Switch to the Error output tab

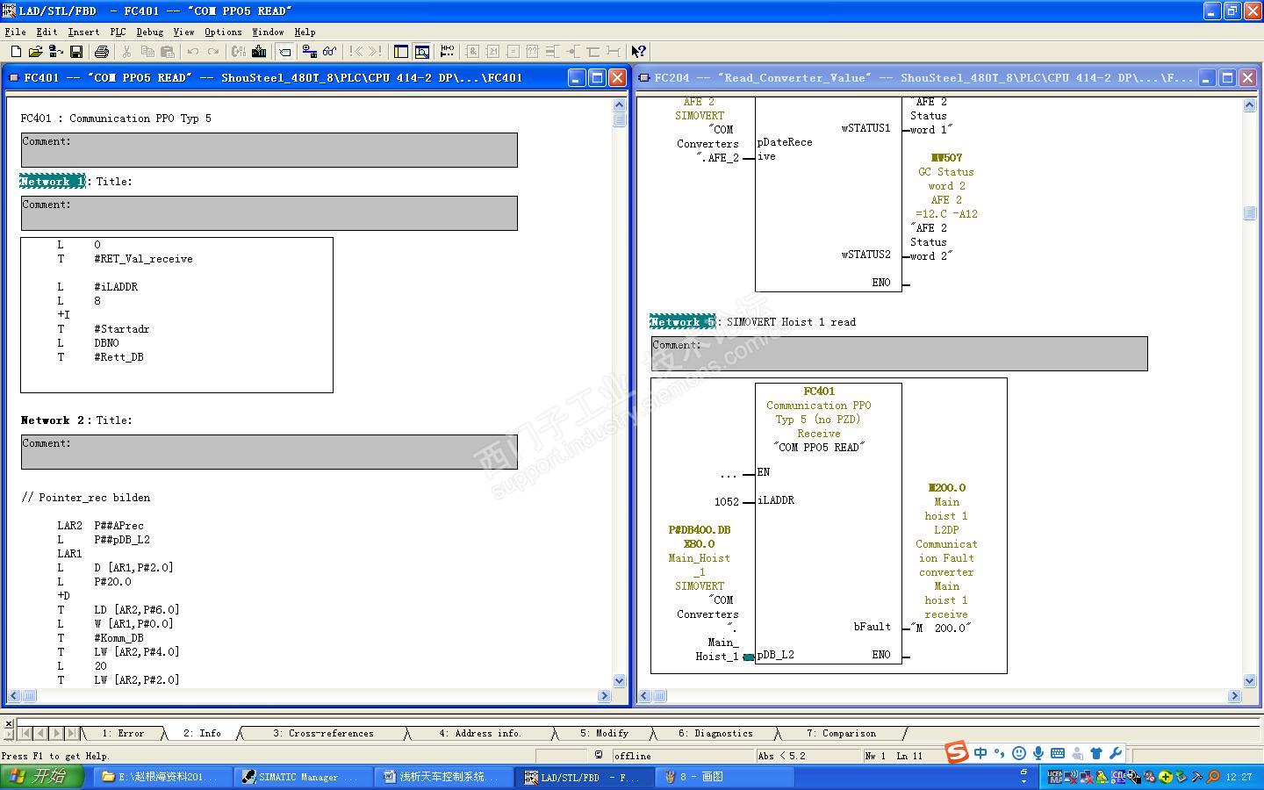pos(123,733)
